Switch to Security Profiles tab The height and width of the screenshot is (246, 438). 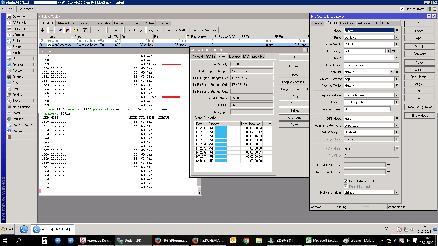[x=144, y=23]
